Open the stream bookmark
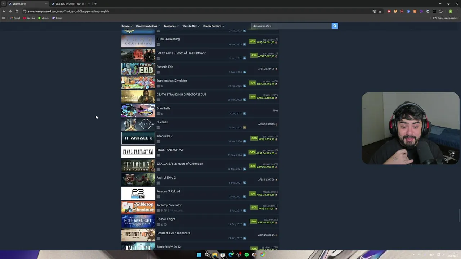The height and width of the screenshot is (259, 461). click(x=43, y=18)
